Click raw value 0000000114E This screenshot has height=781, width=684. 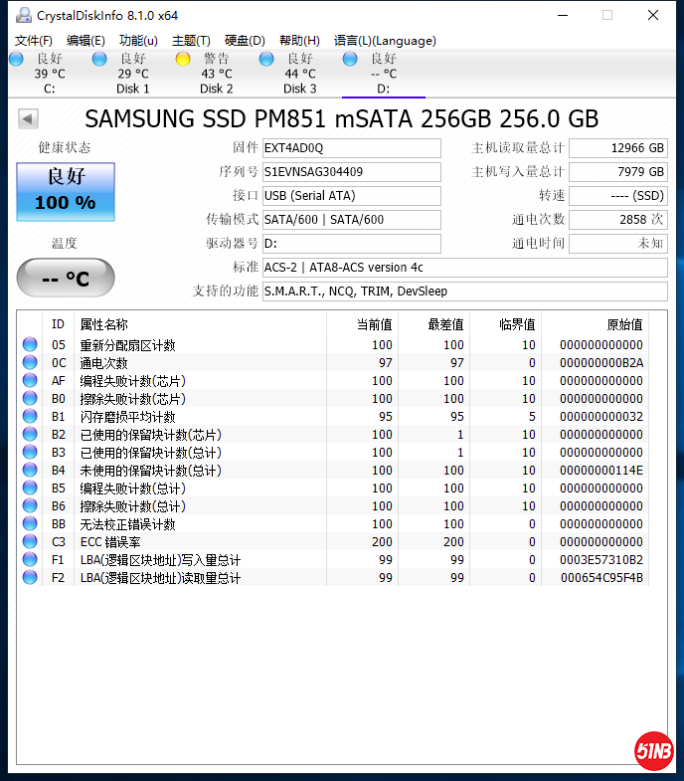click(601, 471)
